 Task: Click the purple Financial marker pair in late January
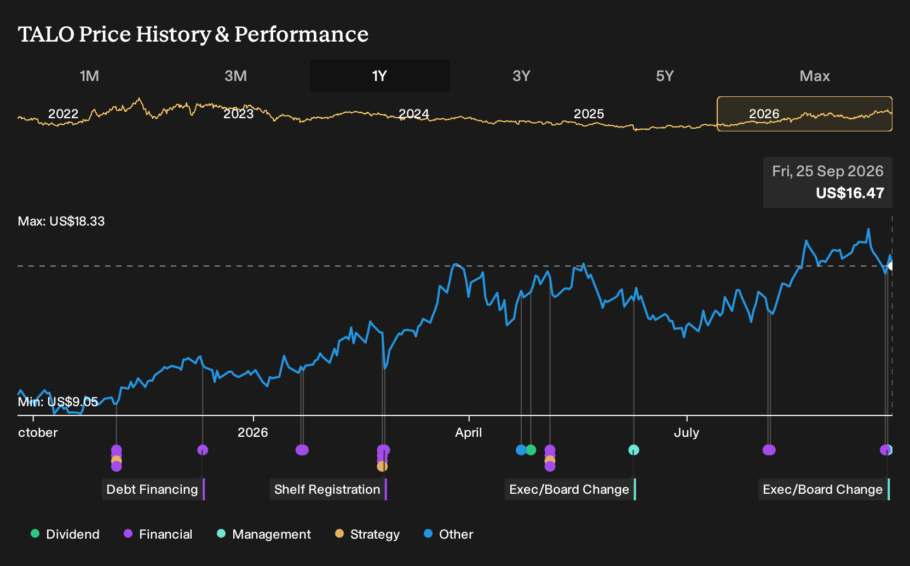pos(302,450)
